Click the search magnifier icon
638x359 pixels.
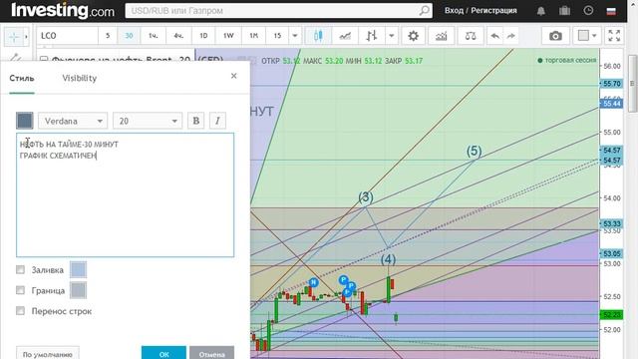[x=424, y=11]
